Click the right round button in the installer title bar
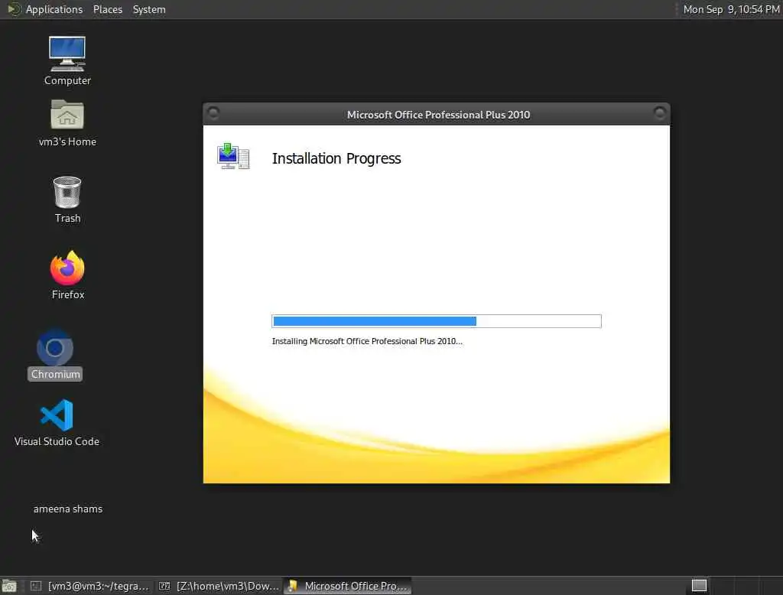This screenshot has height=595, width=783. [x=660, y=113]
